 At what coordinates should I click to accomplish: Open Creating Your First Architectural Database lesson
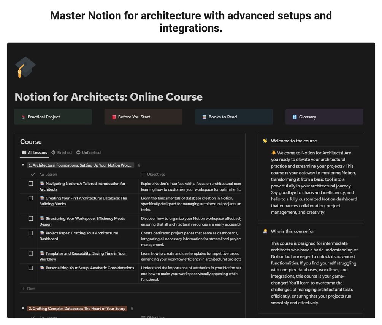point(83,201)
